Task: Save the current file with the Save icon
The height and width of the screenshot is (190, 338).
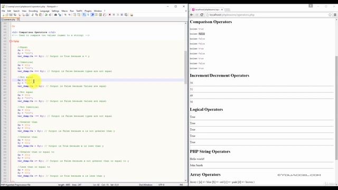Action: pos(11,15)
